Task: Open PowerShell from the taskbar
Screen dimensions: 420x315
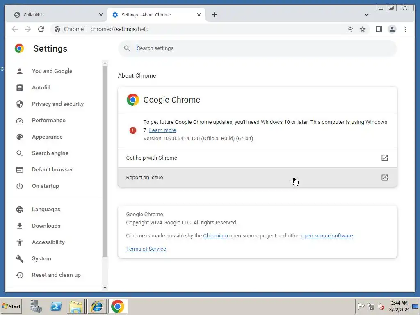Action: (x=56, y=306)
